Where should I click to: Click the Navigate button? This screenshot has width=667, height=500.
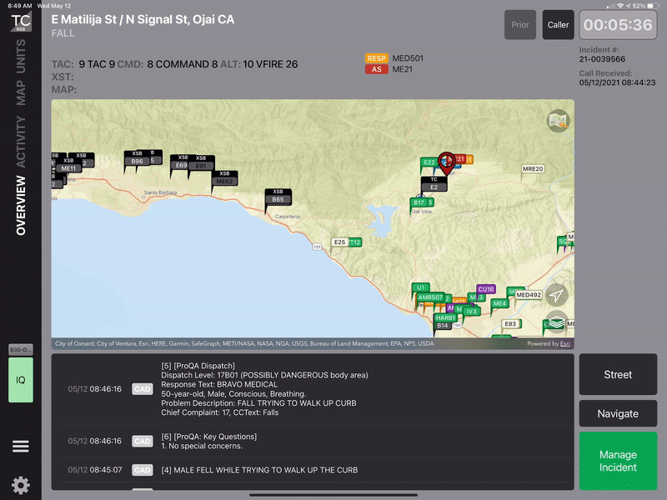click(x=618, y=413)
